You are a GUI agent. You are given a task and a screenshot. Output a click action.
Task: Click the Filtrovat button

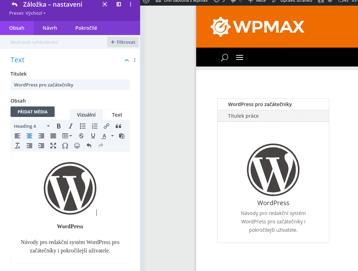[x=123, y=42]
